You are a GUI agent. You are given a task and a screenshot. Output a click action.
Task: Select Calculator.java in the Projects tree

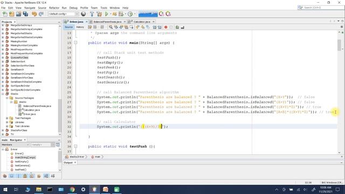click(x=31, y=110)
